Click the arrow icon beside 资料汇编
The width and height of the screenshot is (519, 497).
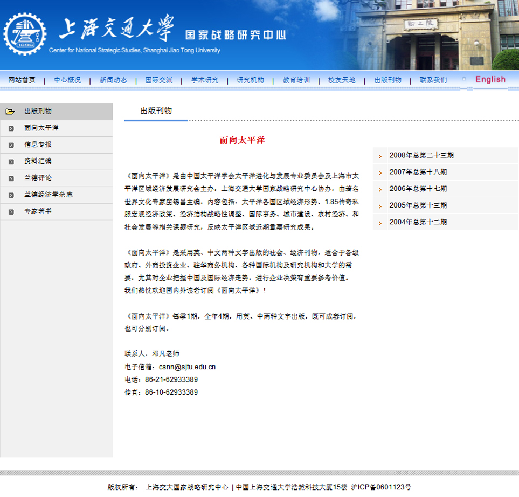pyautogui.click(x=11, y=162)
